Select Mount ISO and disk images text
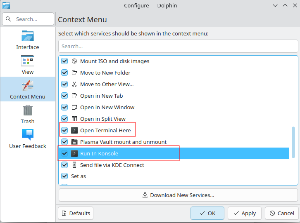Viewport: 300px width, 223px height. pos(115,61)
